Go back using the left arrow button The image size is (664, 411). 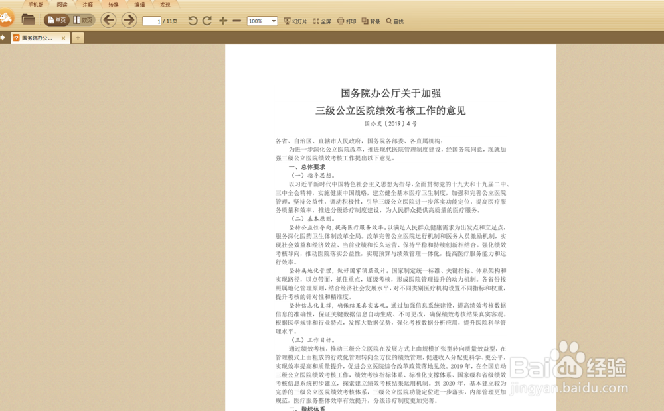coord(108,21)
